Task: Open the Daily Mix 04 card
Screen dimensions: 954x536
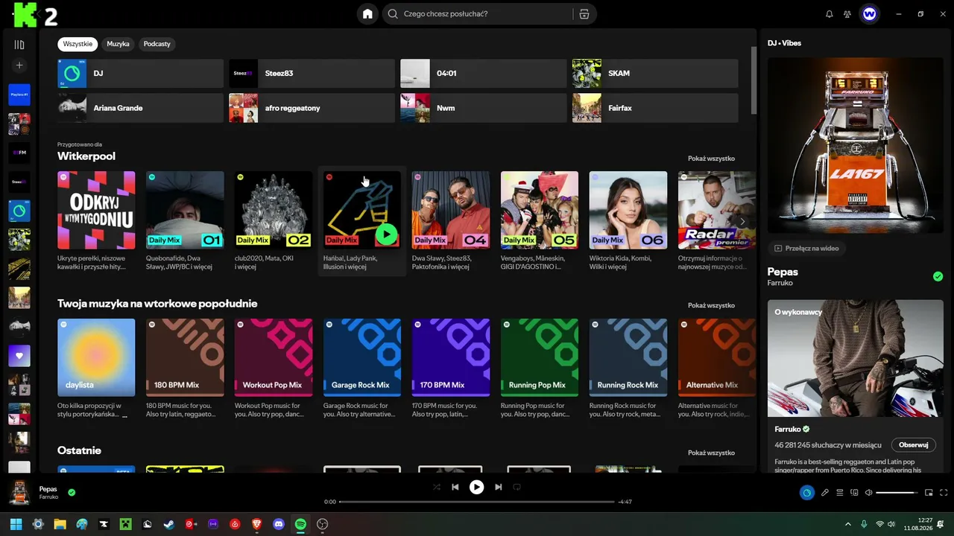Action: coord(451,221)
